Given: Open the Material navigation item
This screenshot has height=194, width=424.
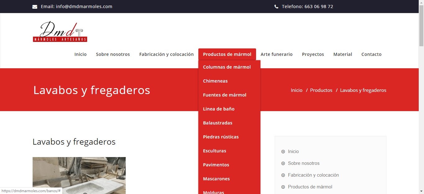Looking at the screenshot, I should click(x=343, y=54).
